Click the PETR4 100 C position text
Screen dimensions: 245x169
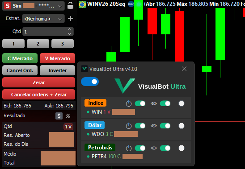pos(106,157)
